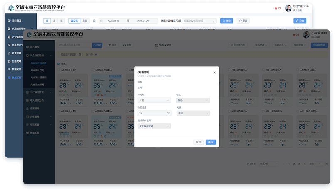
Task: Click platform logo in front window header
Action: click(x=29, y=35)
